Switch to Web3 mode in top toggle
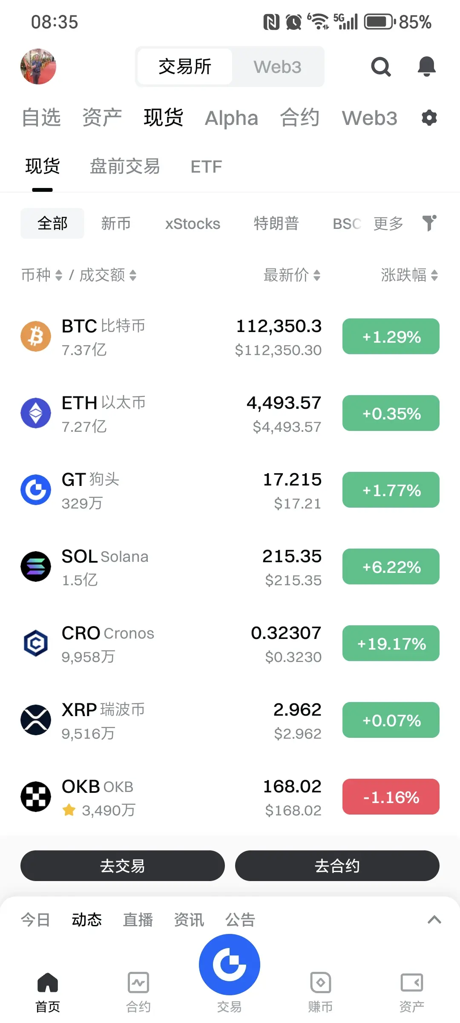460x1023 pixels. [x=278, y=67]
